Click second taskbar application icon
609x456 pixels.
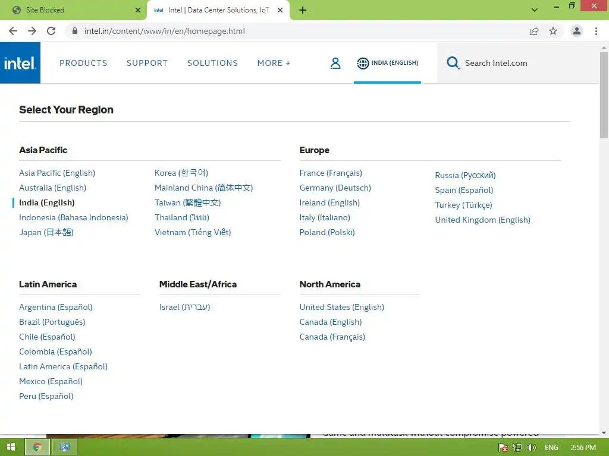click(64, 447)
